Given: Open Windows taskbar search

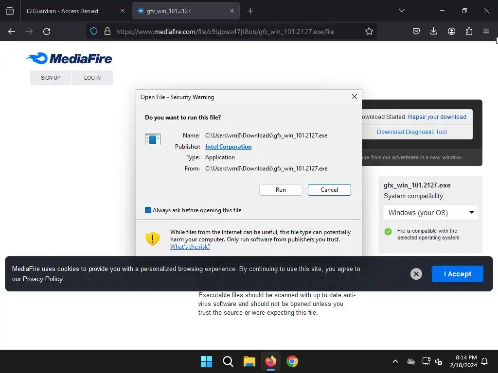Looking at the screenshot, I should (x=228, y=361).
